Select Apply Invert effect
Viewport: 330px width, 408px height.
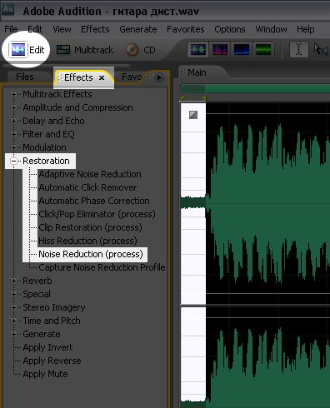(47, 347)
